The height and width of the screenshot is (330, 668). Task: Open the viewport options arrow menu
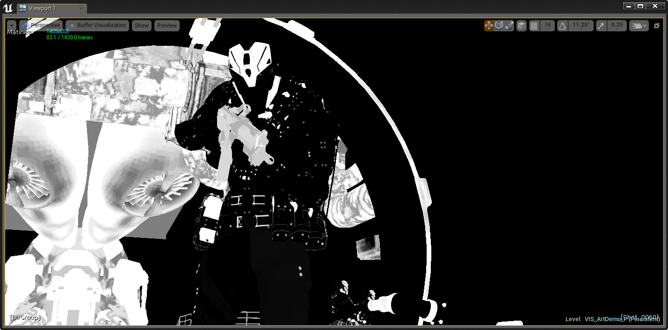pyautogui.click(x=12, y=26)
